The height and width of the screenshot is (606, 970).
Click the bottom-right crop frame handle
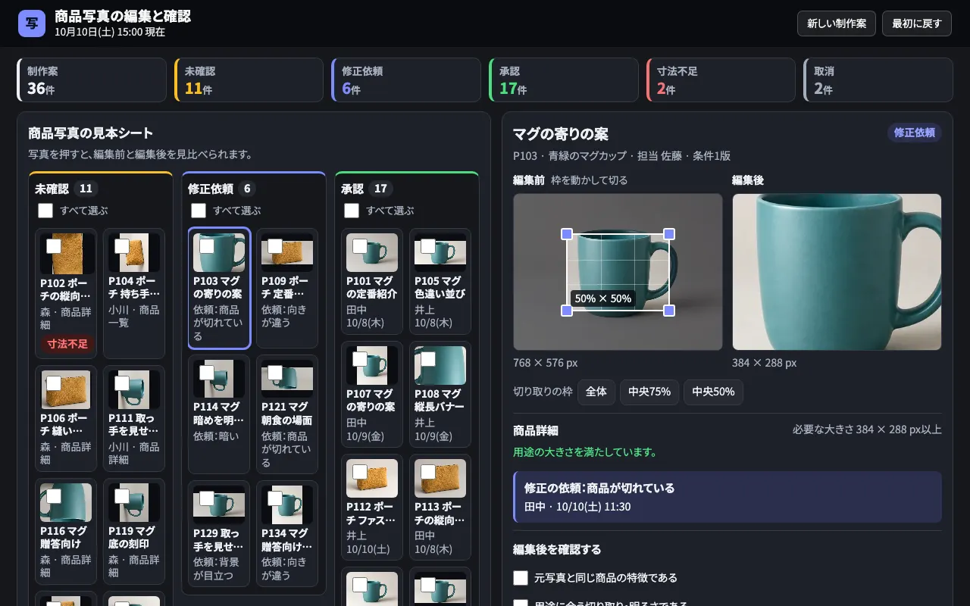pyautogui.click(x=669, y=311)
